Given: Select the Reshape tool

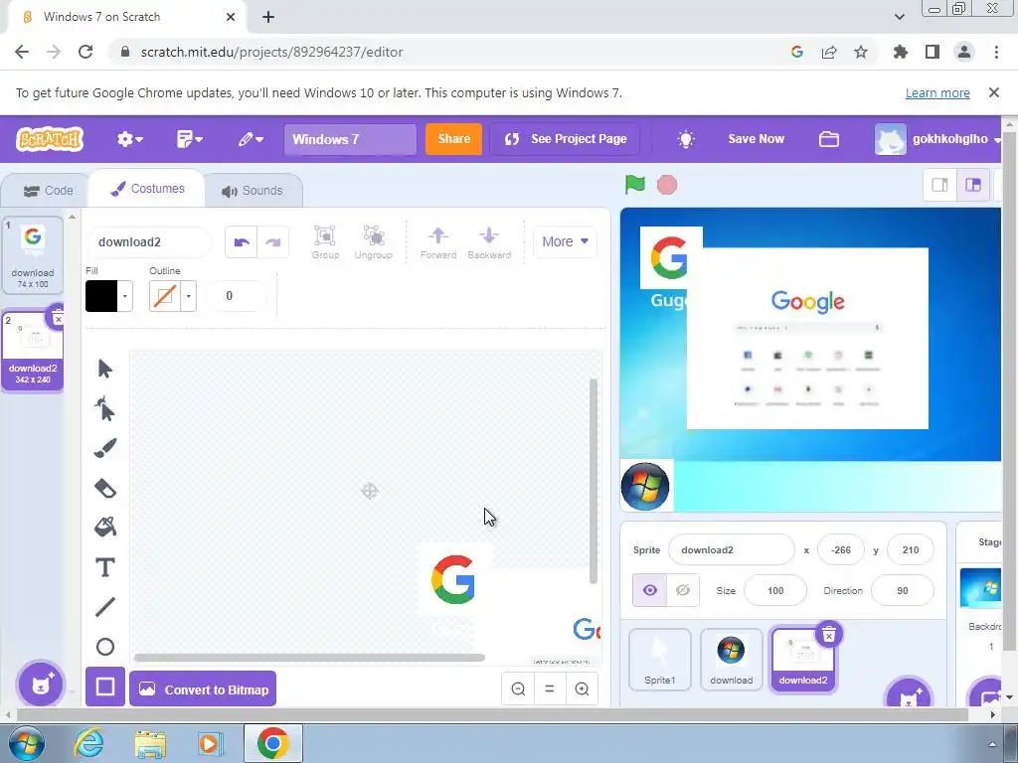Looking at the screenshot, I should click(104, 408).
